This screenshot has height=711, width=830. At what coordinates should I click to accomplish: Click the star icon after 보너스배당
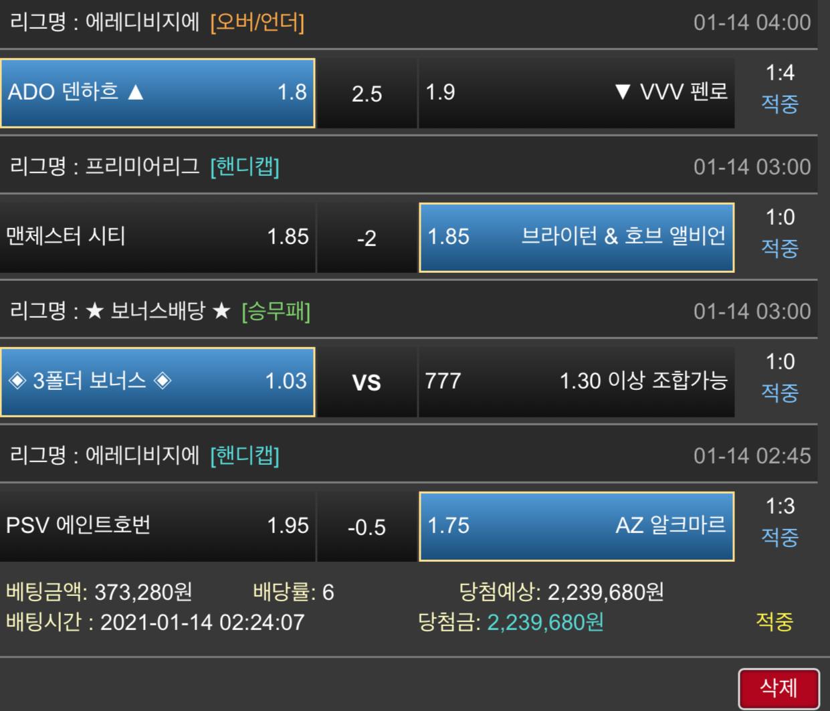tap(221, 312)
